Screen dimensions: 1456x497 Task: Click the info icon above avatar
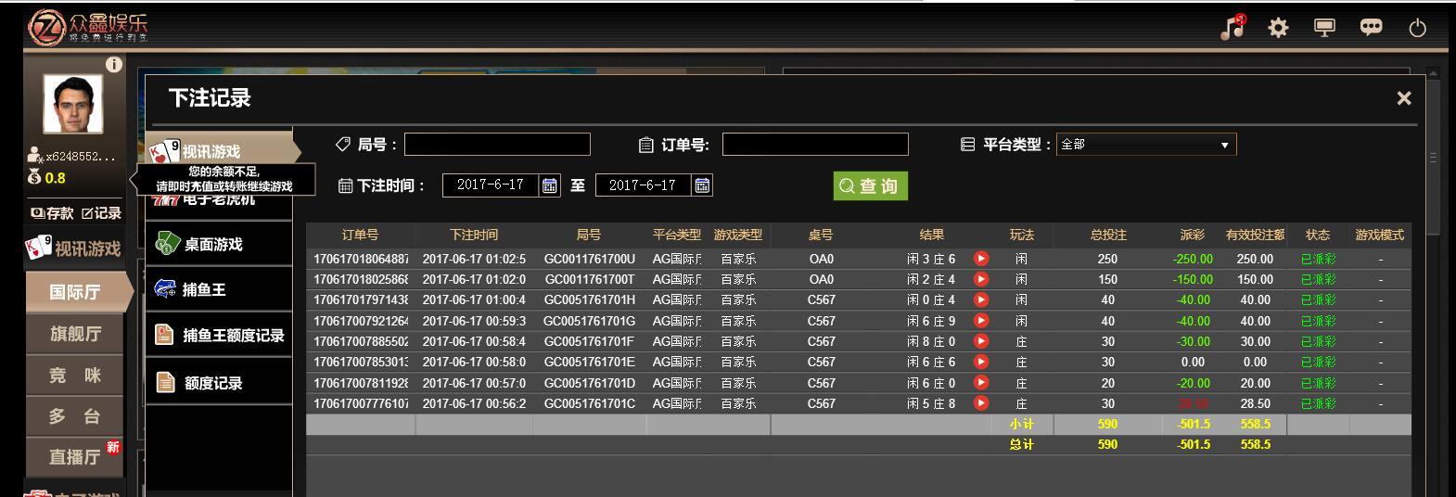pos(114,64)
